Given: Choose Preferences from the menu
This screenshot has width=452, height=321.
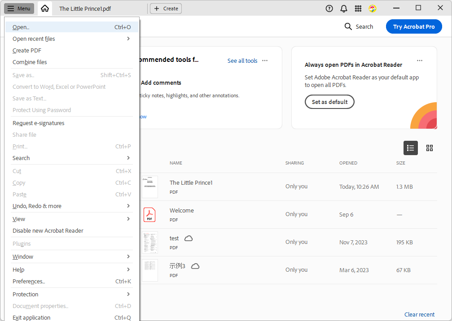Looking at the screenshot, I should point(29,282).
